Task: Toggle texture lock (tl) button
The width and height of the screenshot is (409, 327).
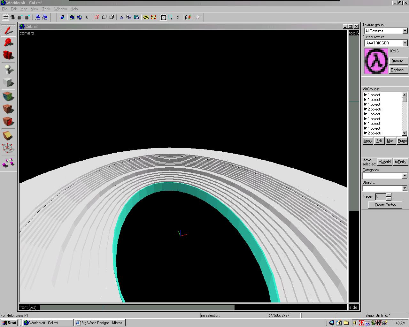Action: (178, 17)
